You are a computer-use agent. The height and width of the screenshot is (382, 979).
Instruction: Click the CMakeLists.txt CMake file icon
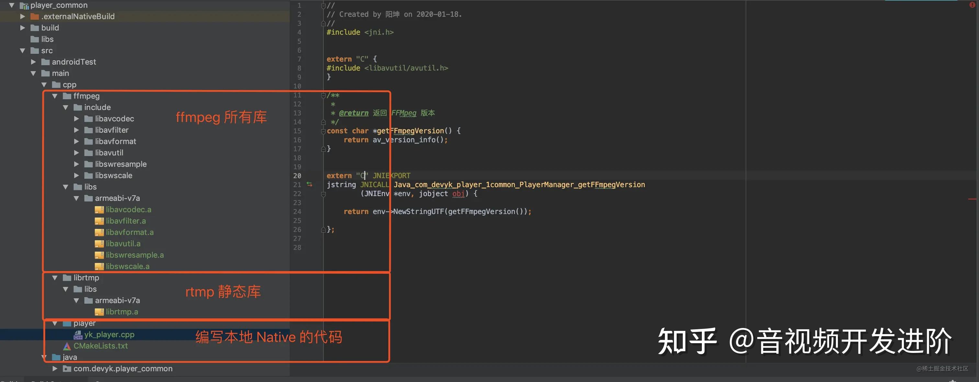[67, 346]
